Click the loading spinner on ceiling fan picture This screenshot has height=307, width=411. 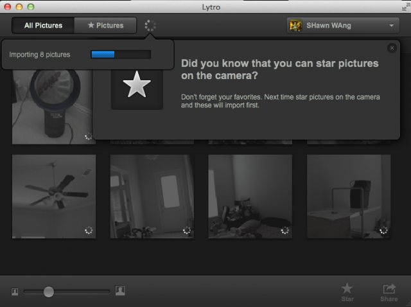tap(89, 231)
